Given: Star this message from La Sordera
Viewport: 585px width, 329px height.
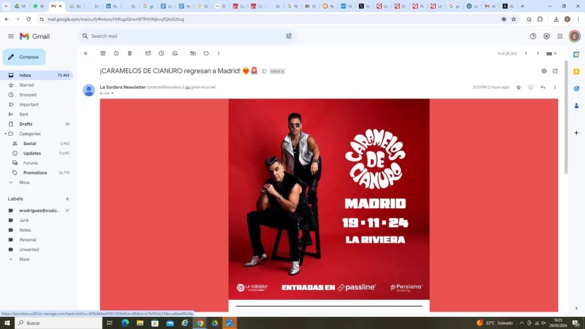Looking at the screenshot, I should pyautogui.click(x=518, y=88).
